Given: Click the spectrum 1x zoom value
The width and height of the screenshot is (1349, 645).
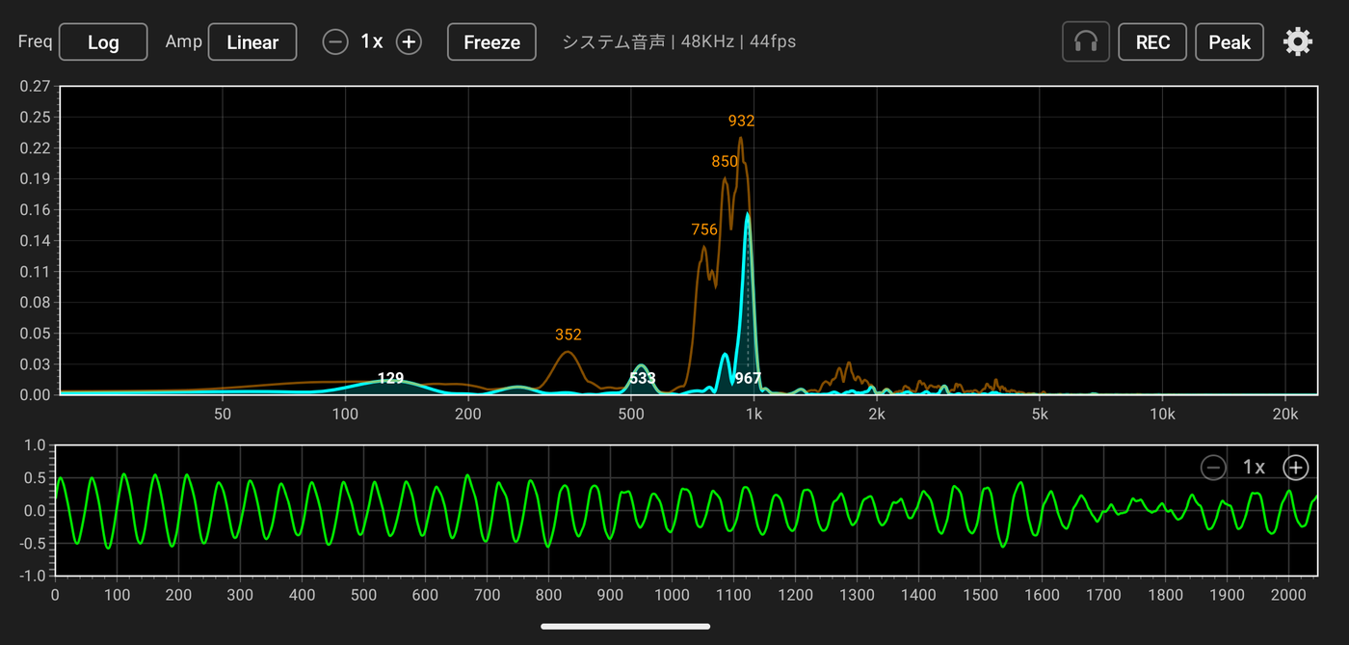Looking at the screenshot, I should pyautogui.click(x=372, y=41).
